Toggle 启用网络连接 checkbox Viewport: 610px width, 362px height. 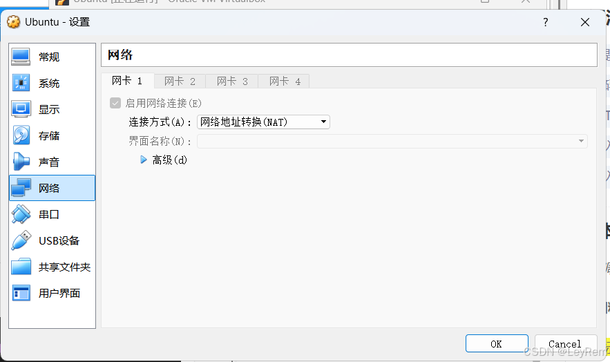click(115, 103)
